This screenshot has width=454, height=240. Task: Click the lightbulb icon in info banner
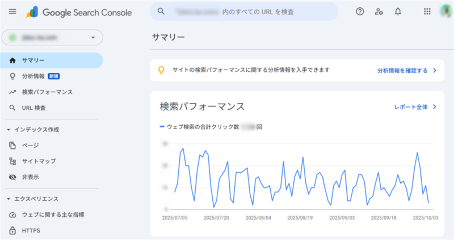point(161,71)
